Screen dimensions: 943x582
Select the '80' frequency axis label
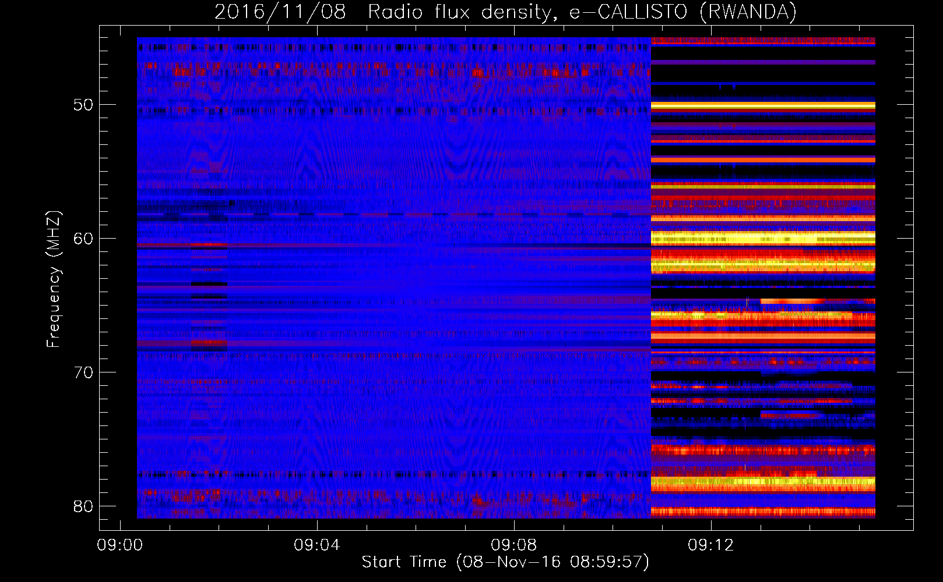[x=83, y=506]
